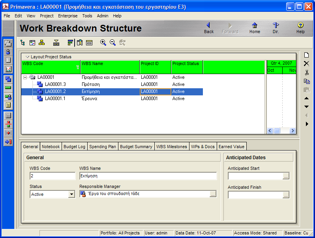Pick Anticipated Start date ellipsis button
This screenshot has height=238, width=315.
[286, 176]
